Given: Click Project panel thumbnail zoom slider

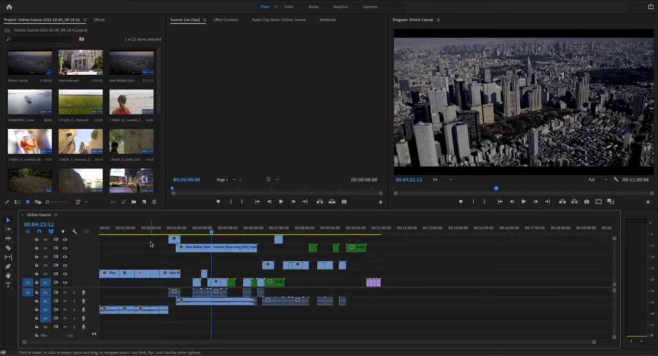Looking at the screenshot, I should tap(57, 202).
